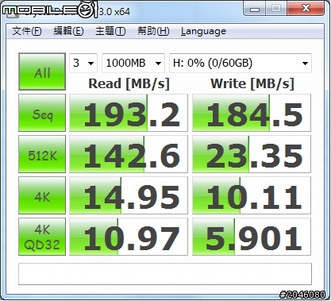Open the 幫助(H) menu
The image size is (331, 301).
tap(153, 31)
